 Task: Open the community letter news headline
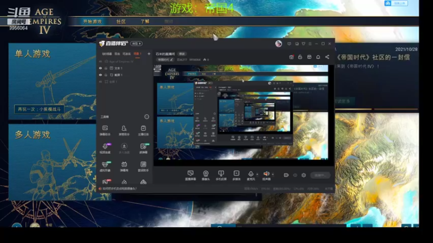pyautogui.click(x=373, y=57)
